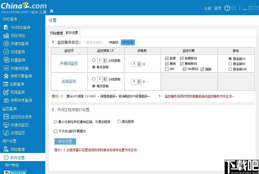The height and width of the screenshot is (174, 259).
Task: Open the 死链查询 tool
Action: 17,92
